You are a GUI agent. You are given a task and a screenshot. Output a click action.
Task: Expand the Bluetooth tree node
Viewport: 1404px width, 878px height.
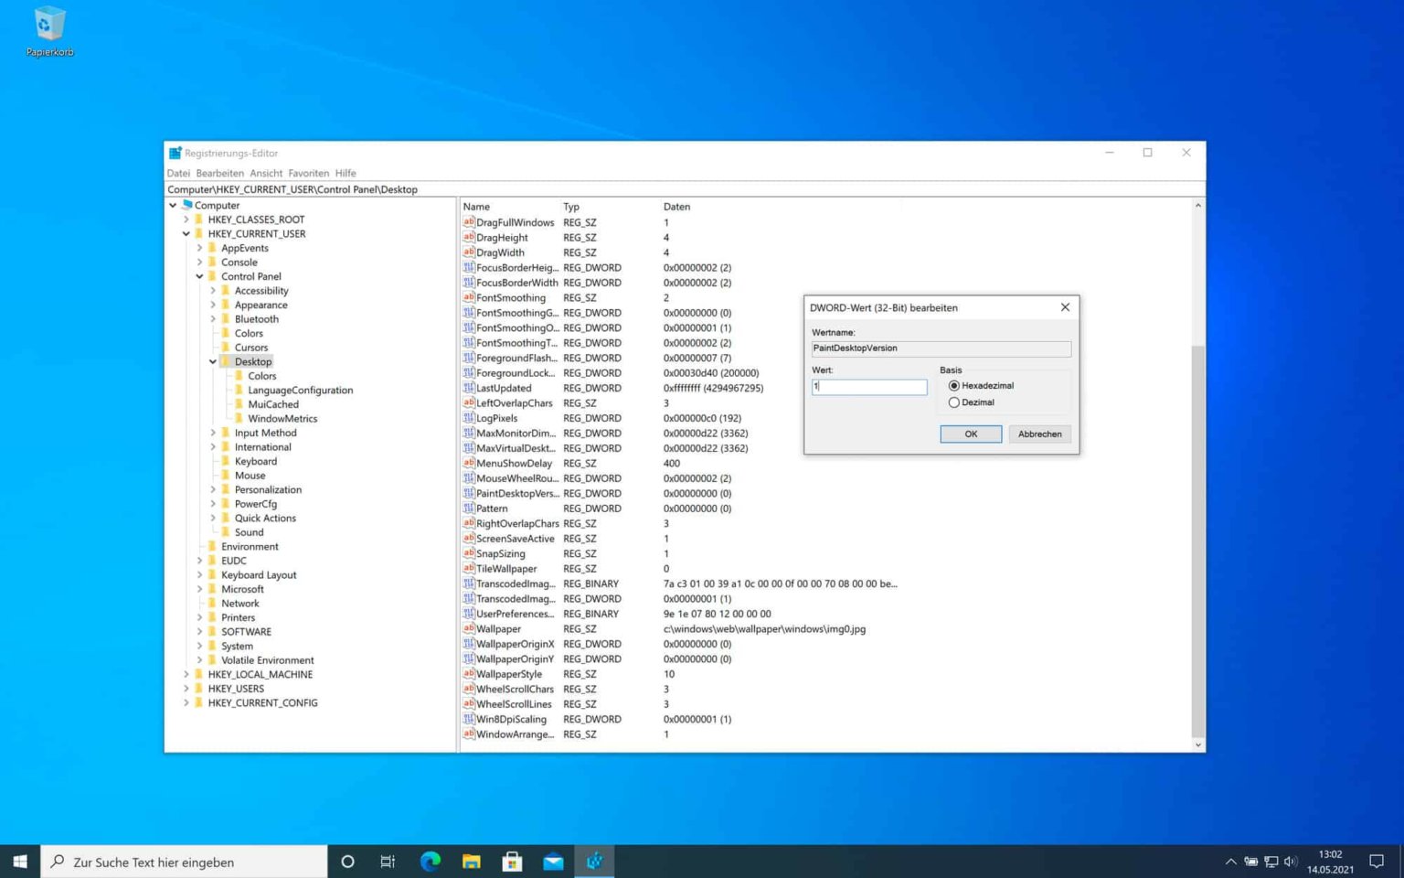pyautogui.click(x=212, y=318)
